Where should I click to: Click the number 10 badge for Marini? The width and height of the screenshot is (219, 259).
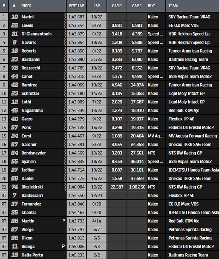tap(15, 17)
